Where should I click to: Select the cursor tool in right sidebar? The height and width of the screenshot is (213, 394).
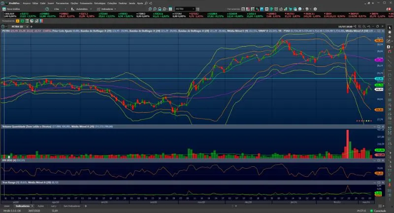[390, 28]
